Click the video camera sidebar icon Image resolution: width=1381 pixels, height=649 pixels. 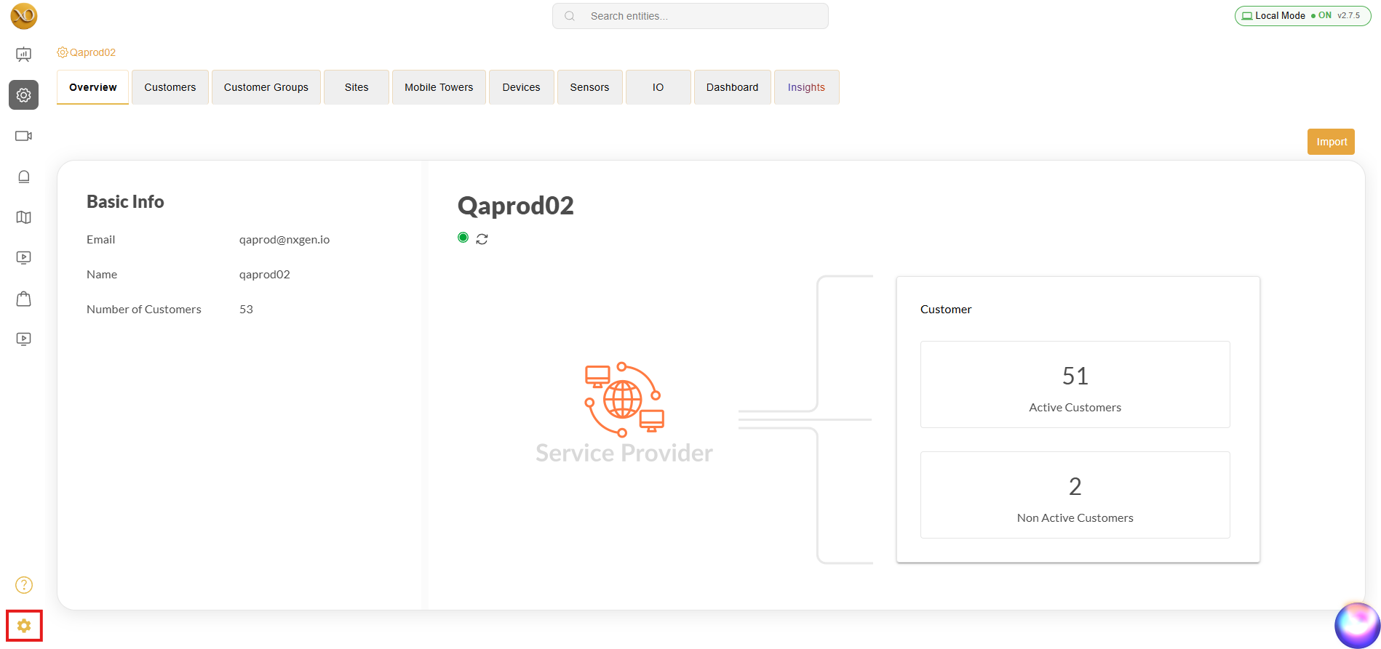coord(23,136)
